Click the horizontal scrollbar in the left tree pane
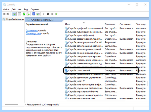Image resolution: width=151 pixels, height=112 pixels. click(x=11, y=104)
